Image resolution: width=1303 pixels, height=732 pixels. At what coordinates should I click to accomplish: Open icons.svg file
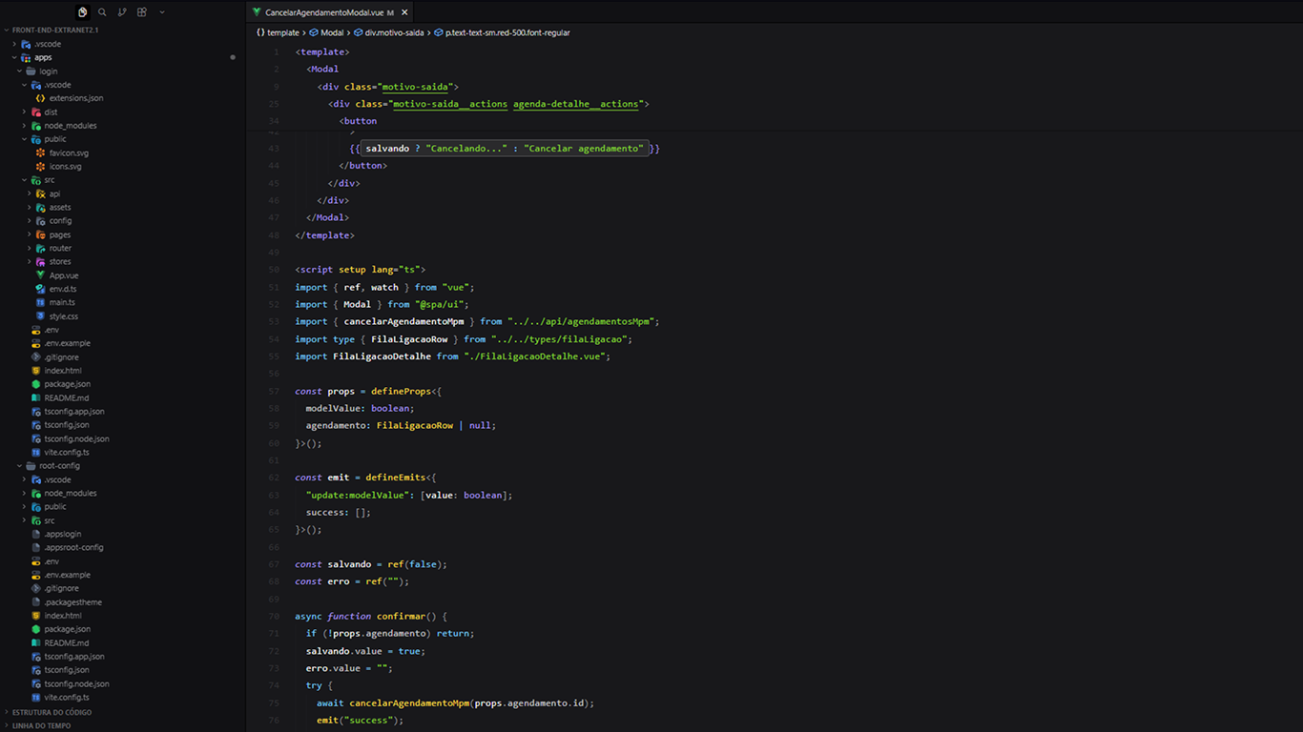pyautogui.click(x=65, y=166)
